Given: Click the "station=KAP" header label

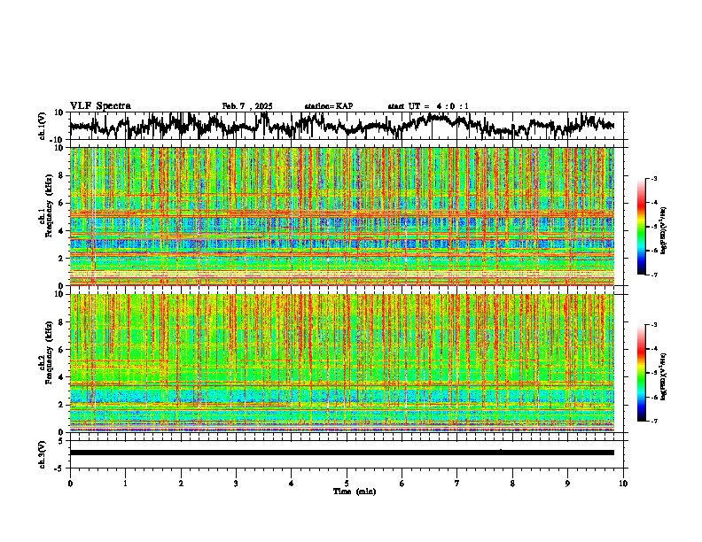Looking at the screenshot, I should pos(329,106).
